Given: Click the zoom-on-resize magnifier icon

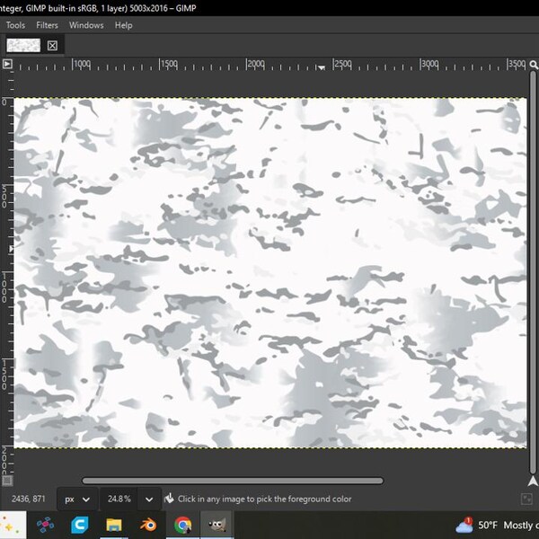Looking at the screenshot, I should [x=533, y=65].
